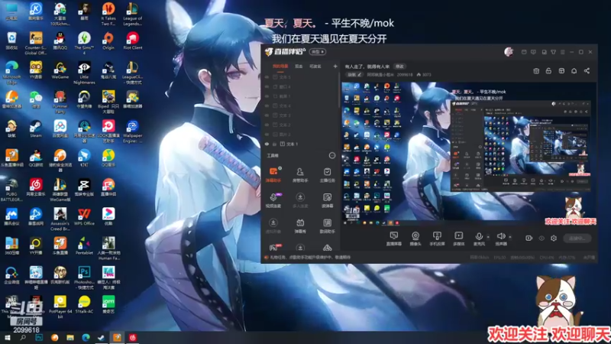
Task: Toggle visibility of layer 文本 4
Action: coord(267,105)
